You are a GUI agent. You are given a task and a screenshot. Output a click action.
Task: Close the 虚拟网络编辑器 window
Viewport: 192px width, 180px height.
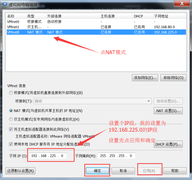pyautogui.click(x=182, y=3)
